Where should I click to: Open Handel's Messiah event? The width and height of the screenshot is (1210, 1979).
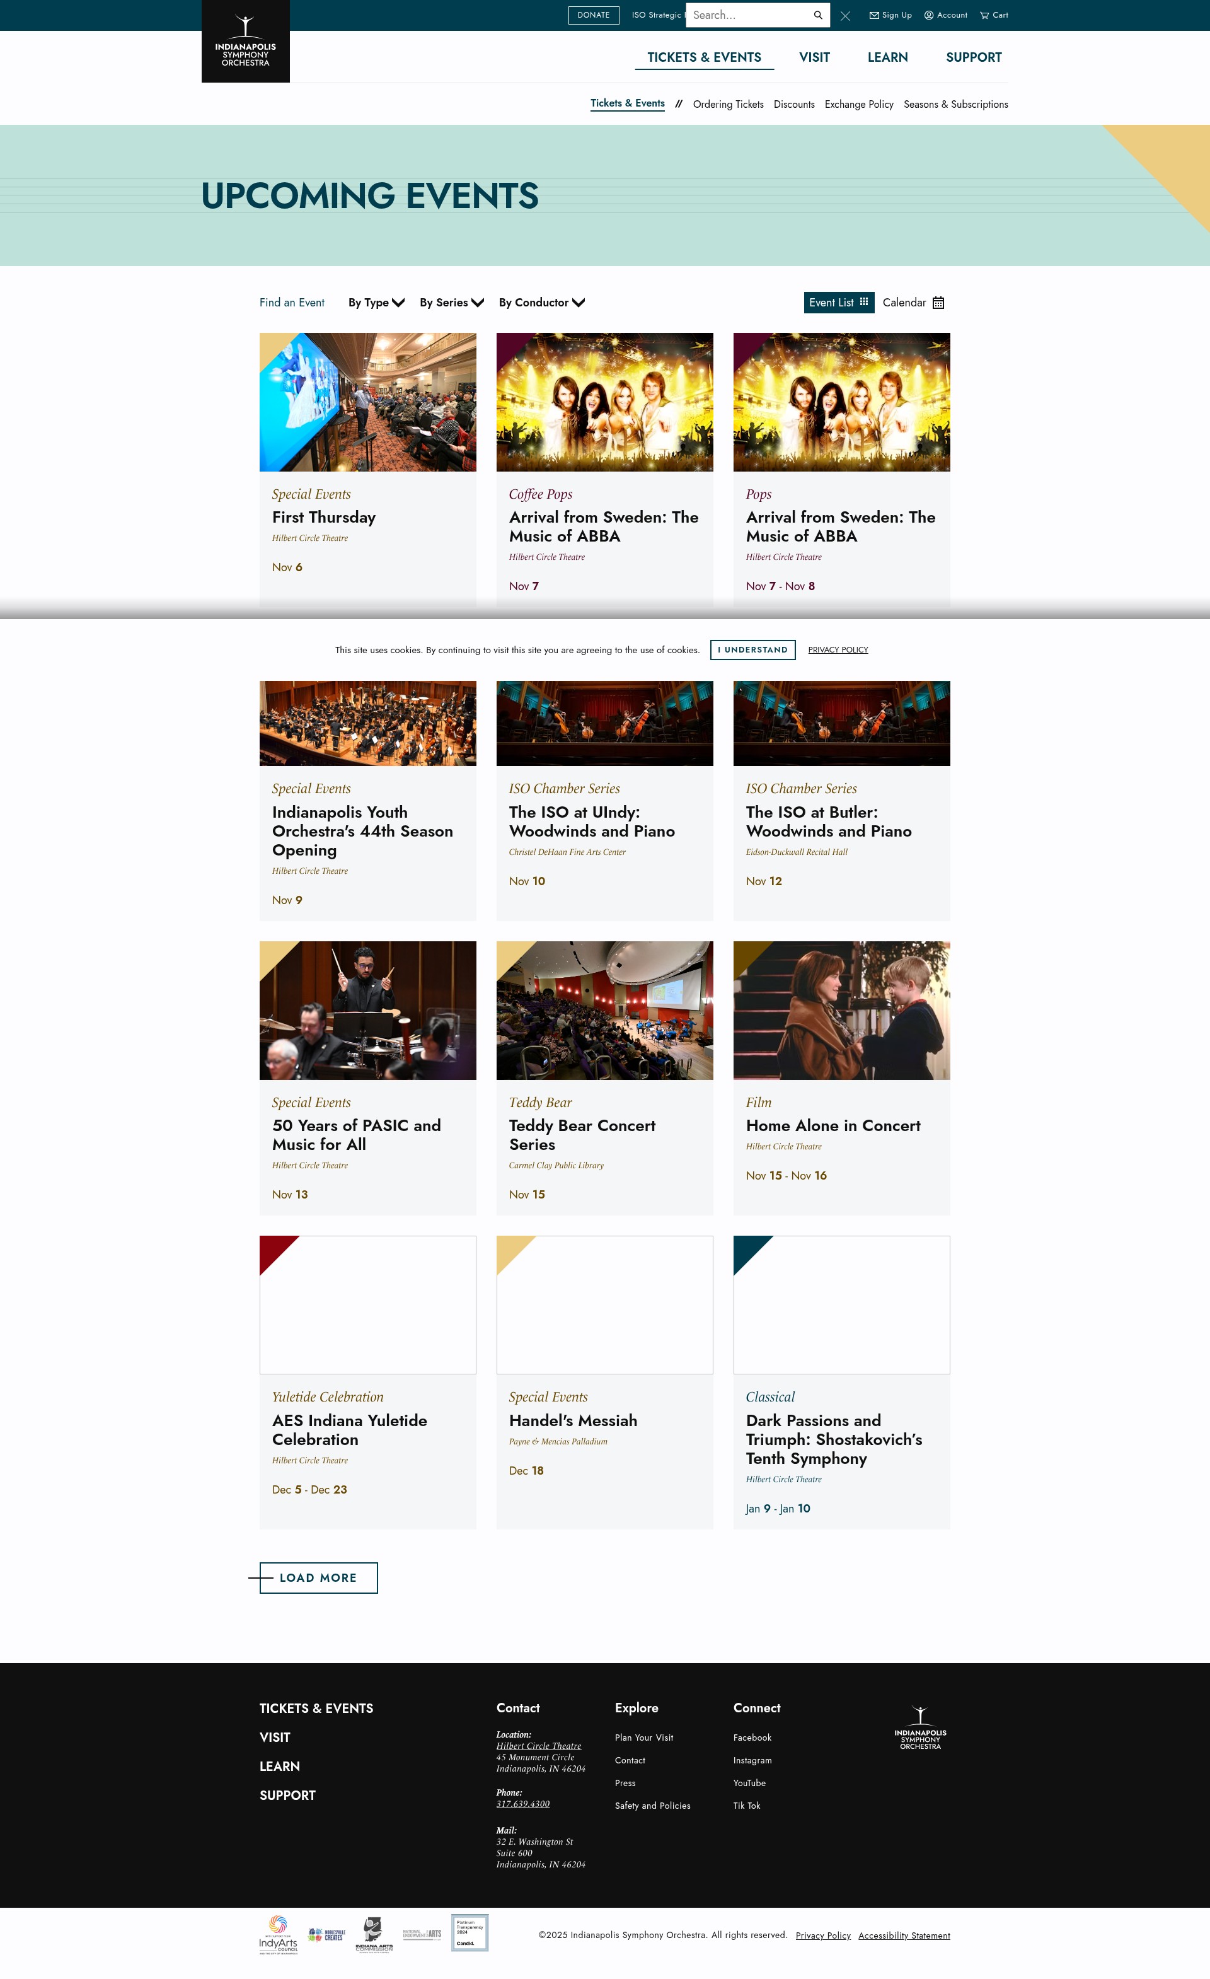(573, 1420)
